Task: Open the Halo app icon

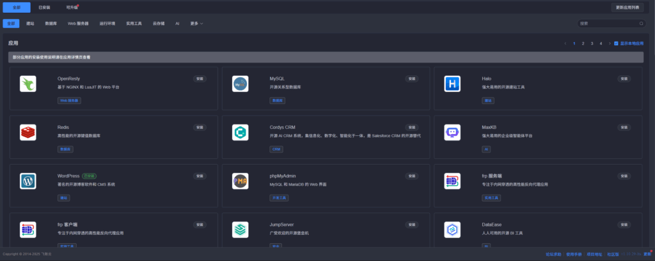Action: pyautogui.click(x=452, y=84)
